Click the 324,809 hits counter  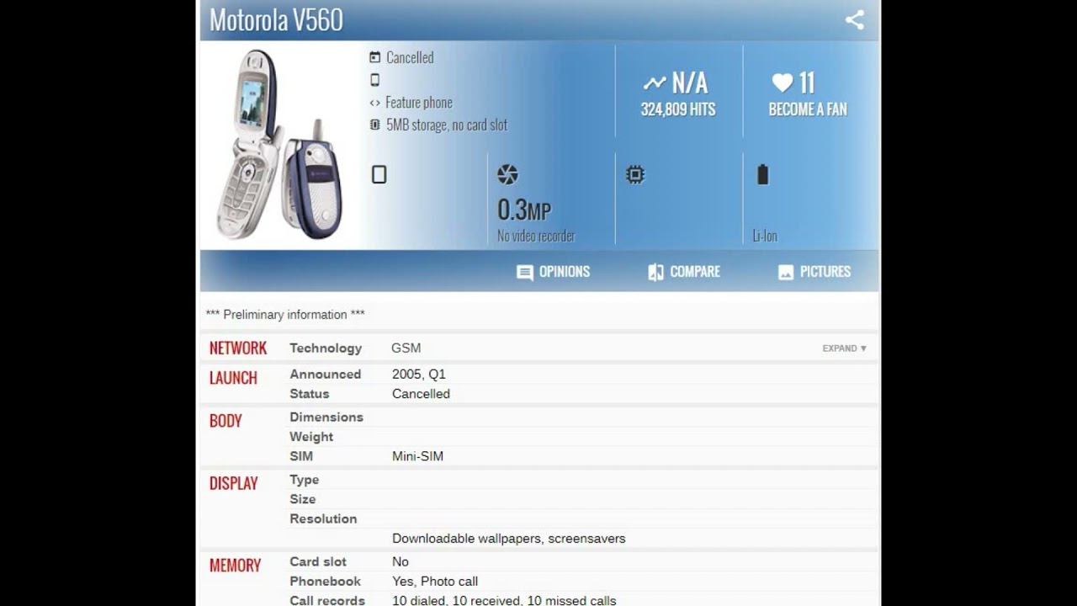[678, 109]
